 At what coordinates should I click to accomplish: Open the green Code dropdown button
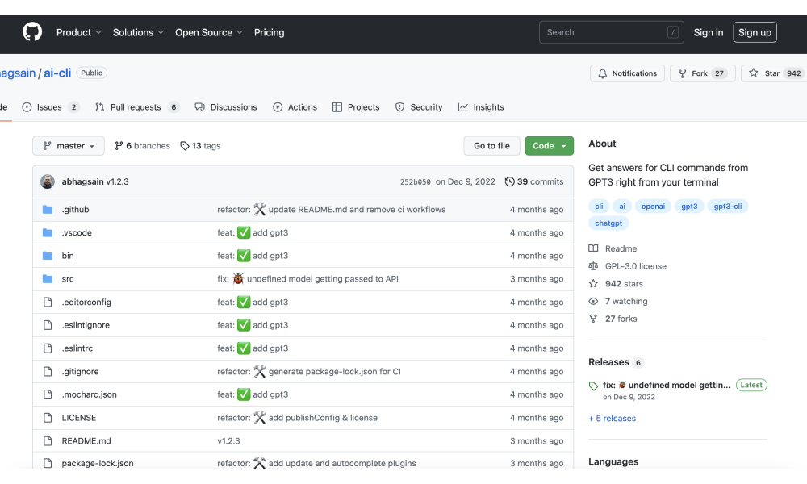(x=549, y=145)
